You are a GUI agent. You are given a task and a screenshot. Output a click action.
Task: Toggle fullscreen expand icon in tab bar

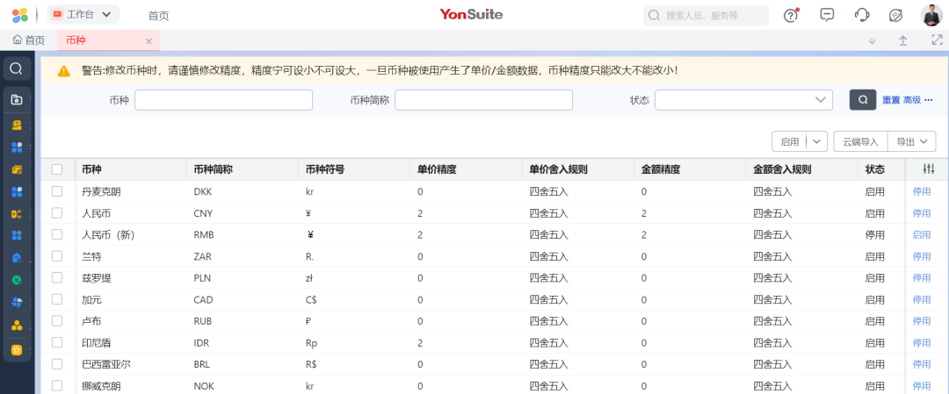click(937, 40)
